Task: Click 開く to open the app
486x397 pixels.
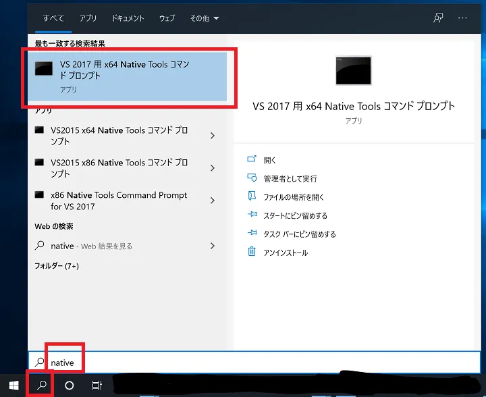Action: coord(269,160)
